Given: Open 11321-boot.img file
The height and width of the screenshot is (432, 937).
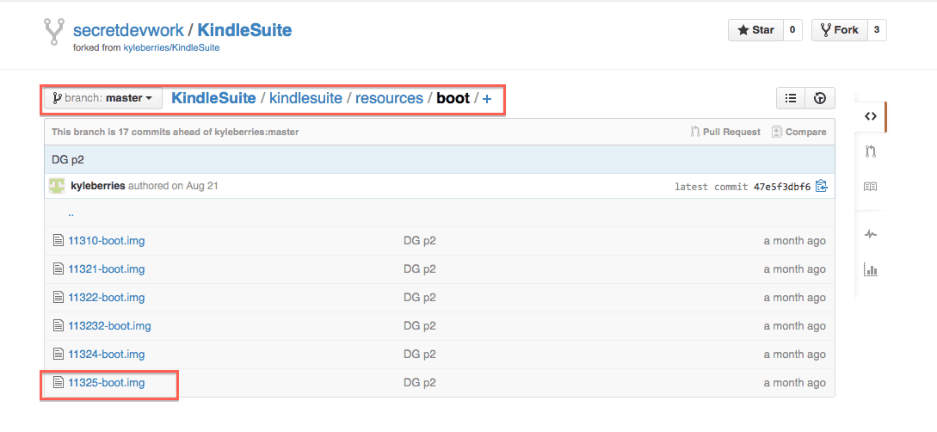Looking at the screenshot, I should [107, 268].
